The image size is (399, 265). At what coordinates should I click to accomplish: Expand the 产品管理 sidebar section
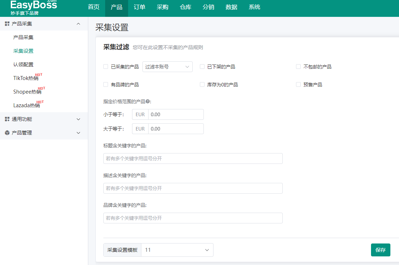[x=78, y=133]
